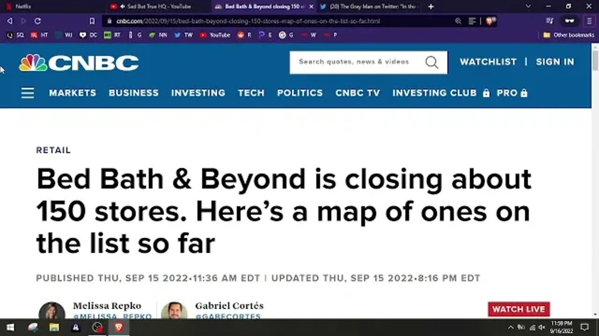Open the Brave main menu button
599x336 pixels.
click(589, 21)
